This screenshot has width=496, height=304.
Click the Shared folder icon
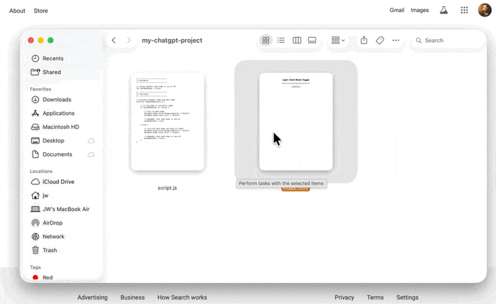pos(35,72)
